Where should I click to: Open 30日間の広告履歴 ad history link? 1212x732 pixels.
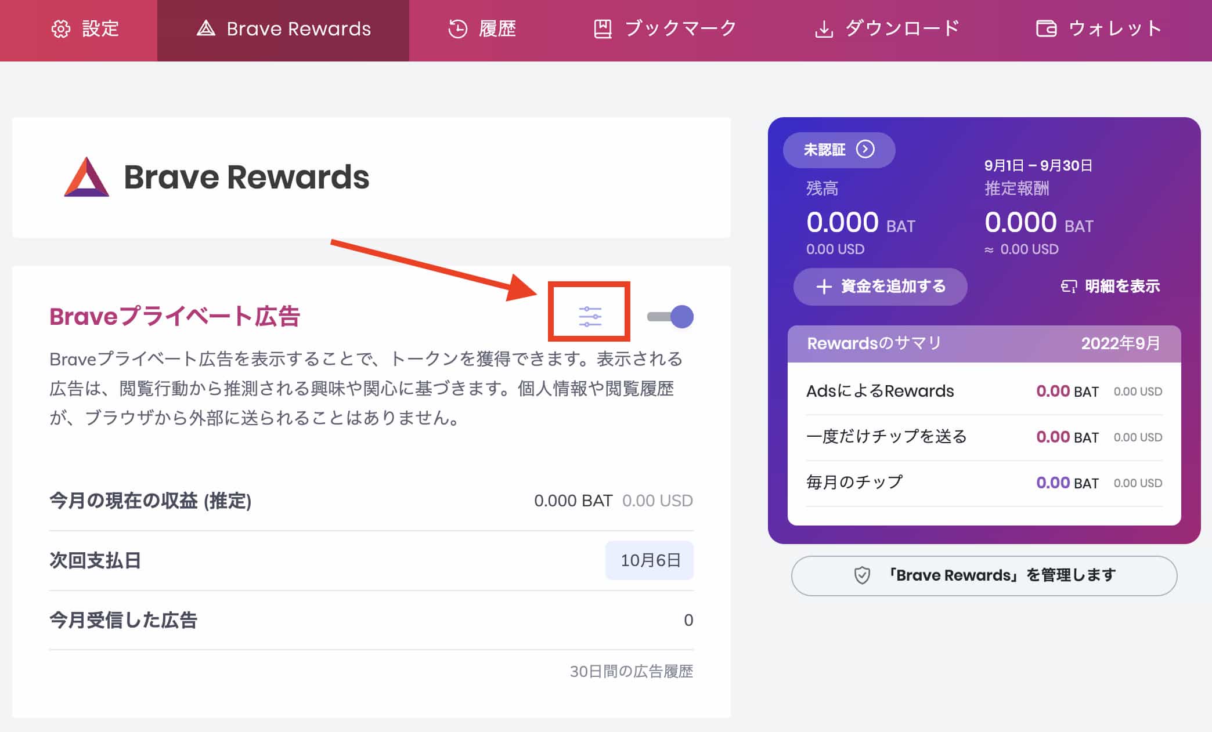click(x=631, y=671)
